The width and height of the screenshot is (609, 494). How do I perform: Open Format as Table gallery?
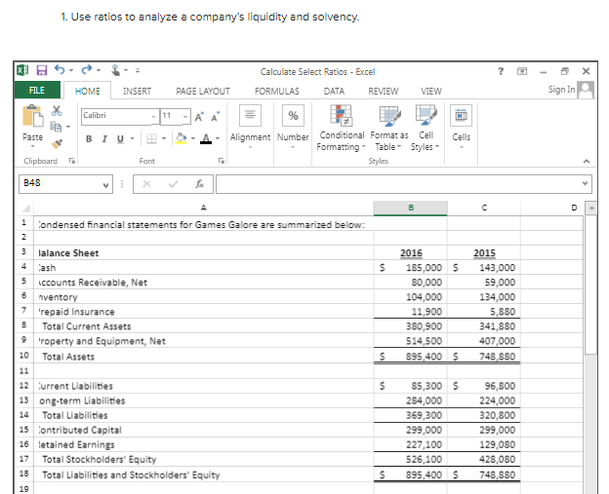pyautogui.click(x=389, y=129)
